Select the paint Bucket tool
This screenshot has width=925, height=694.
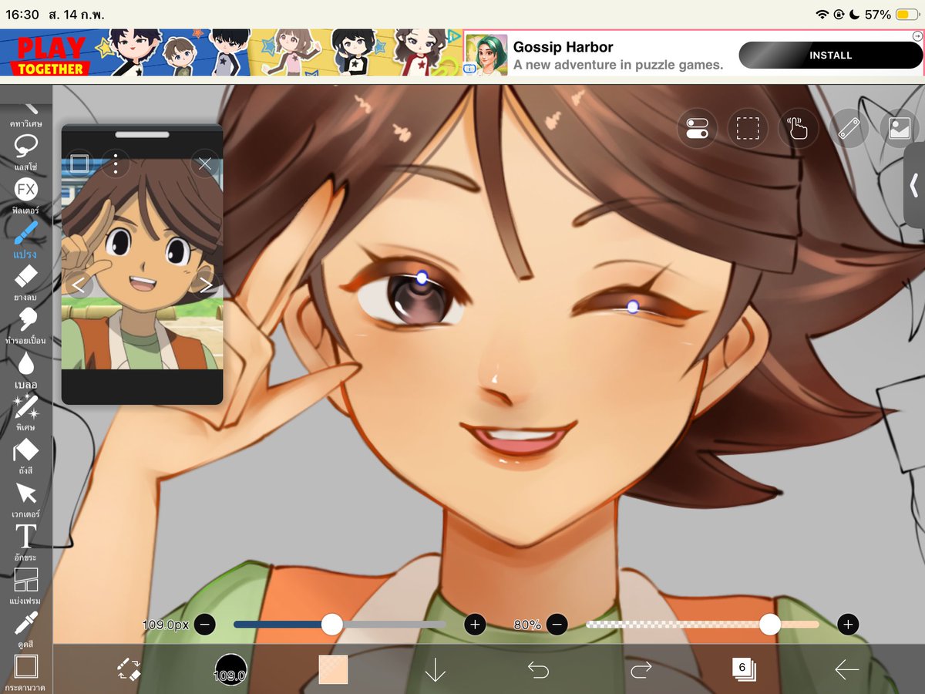(x=25, y=455)
